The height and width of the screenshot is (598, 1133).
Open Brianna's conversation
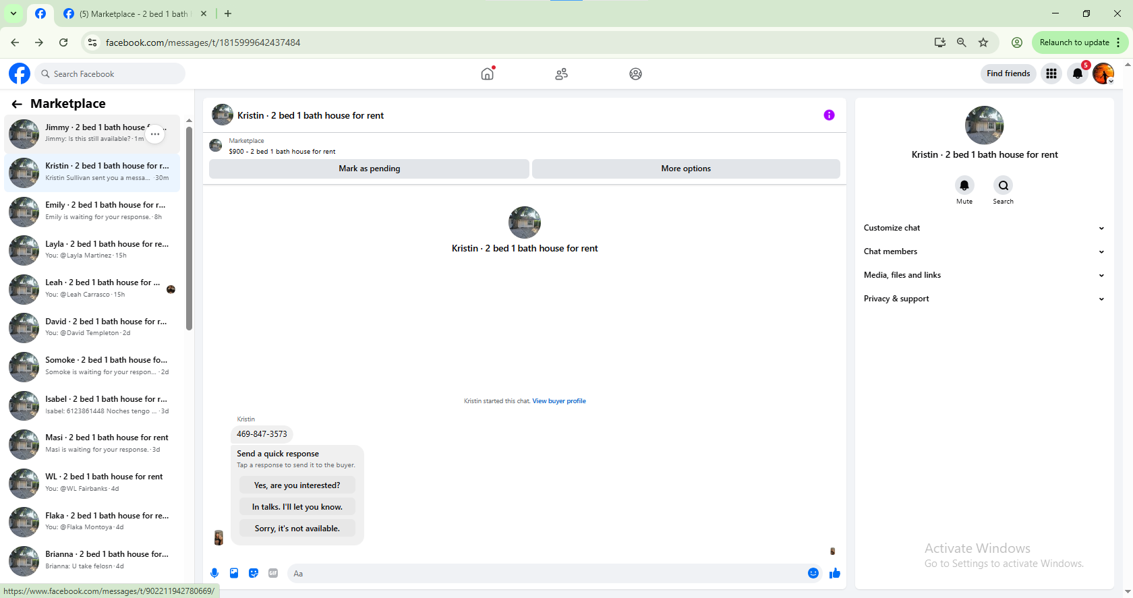[x=92, y=560]
